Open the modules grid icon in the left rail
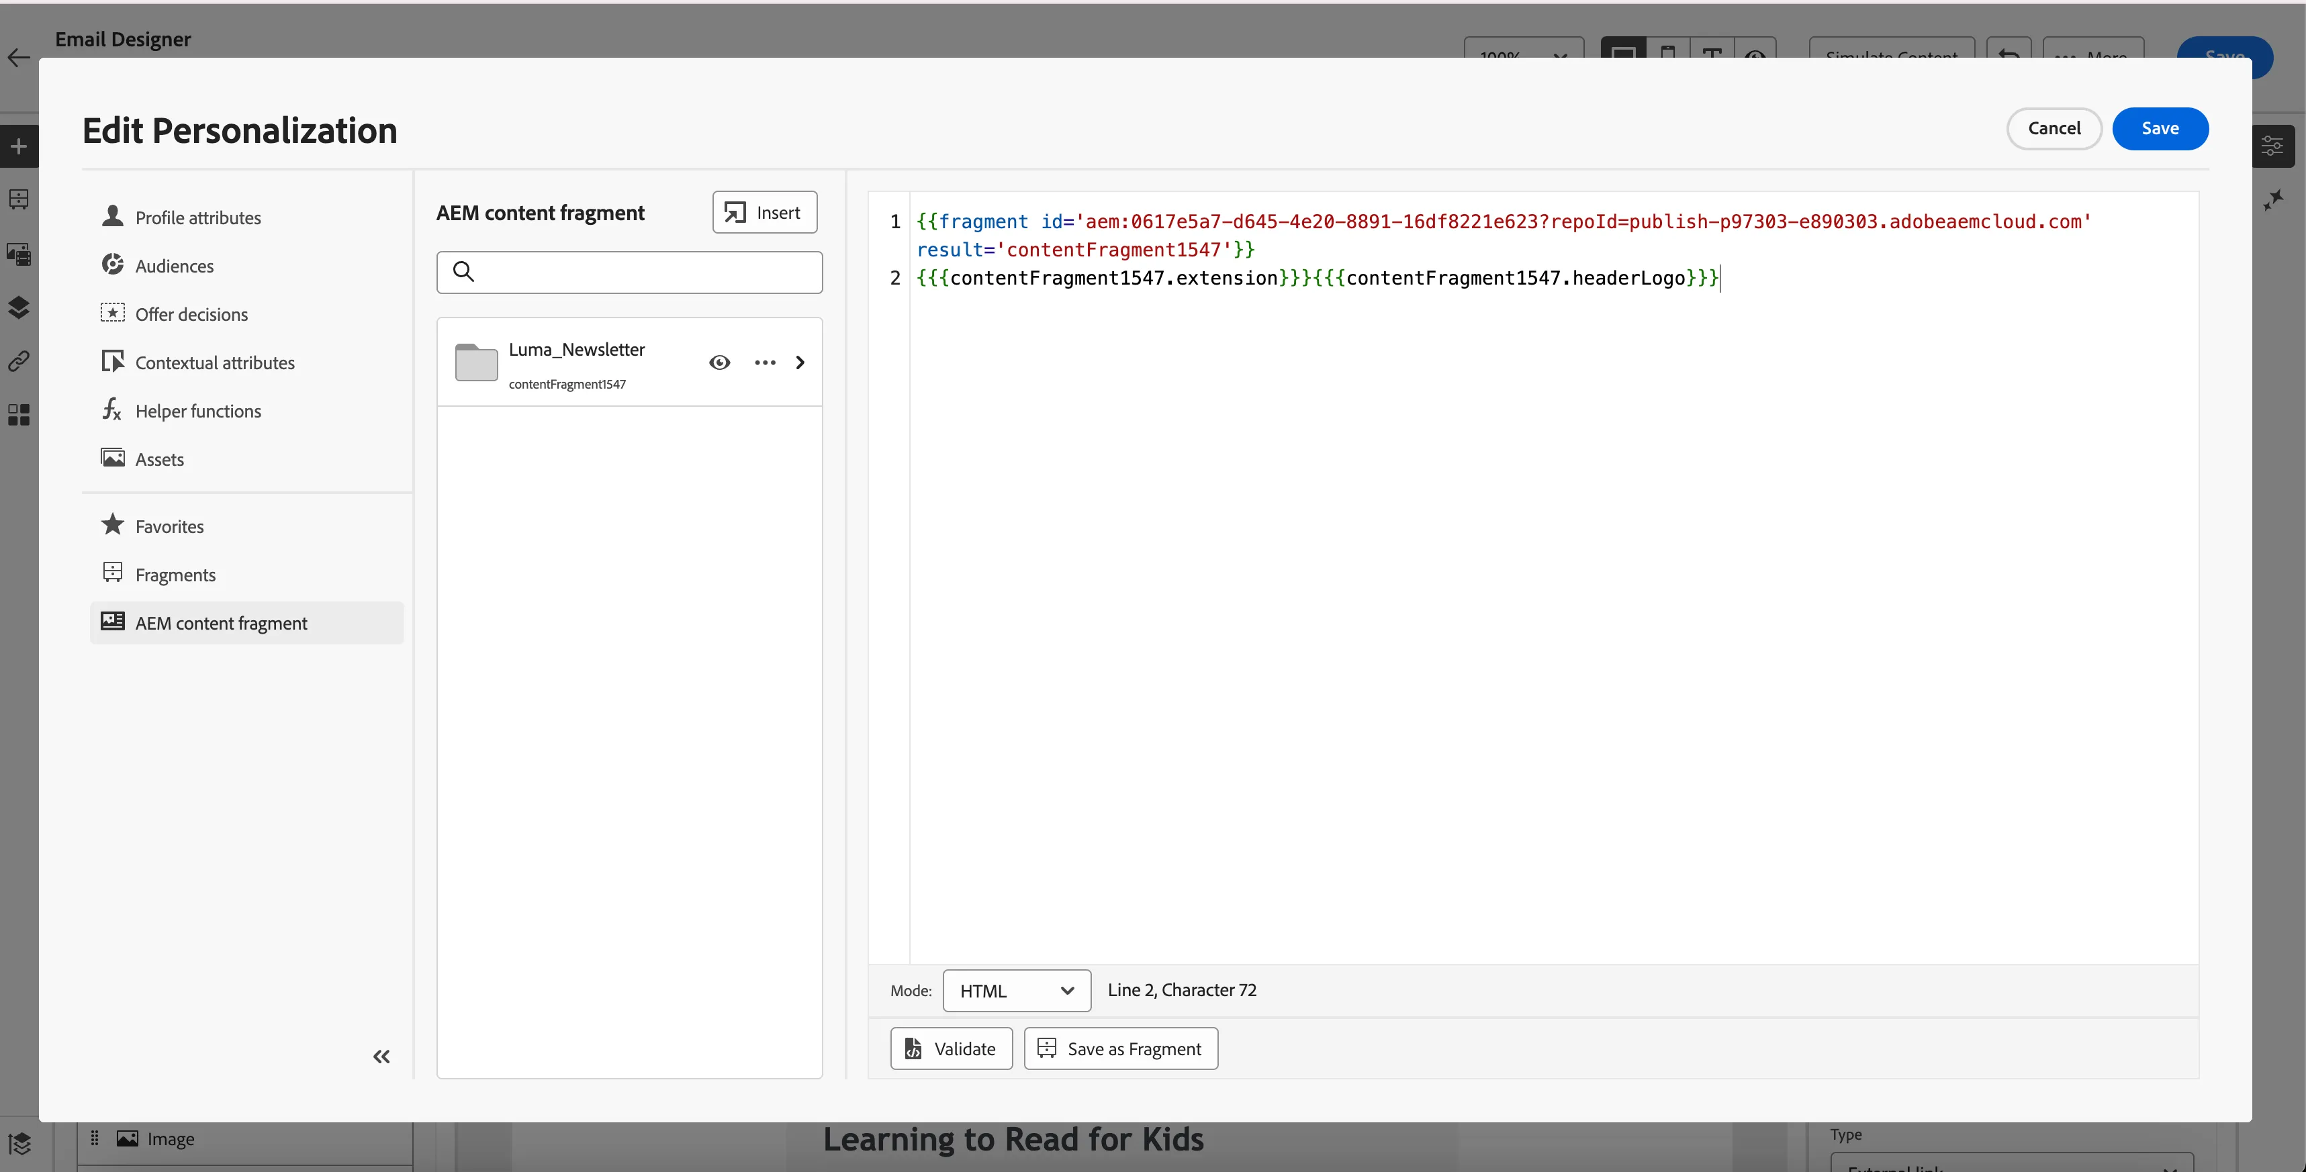The height and width of the screenshot is (1172, 2306). pos(19,414)
